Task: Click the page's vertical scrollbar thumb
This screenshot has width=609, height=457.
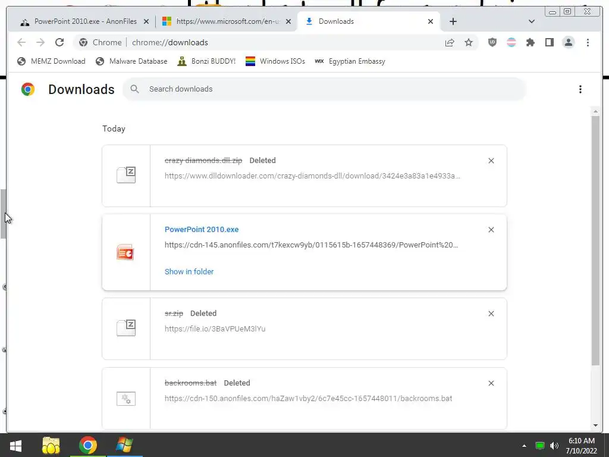Action: click(x=595, y=240)
